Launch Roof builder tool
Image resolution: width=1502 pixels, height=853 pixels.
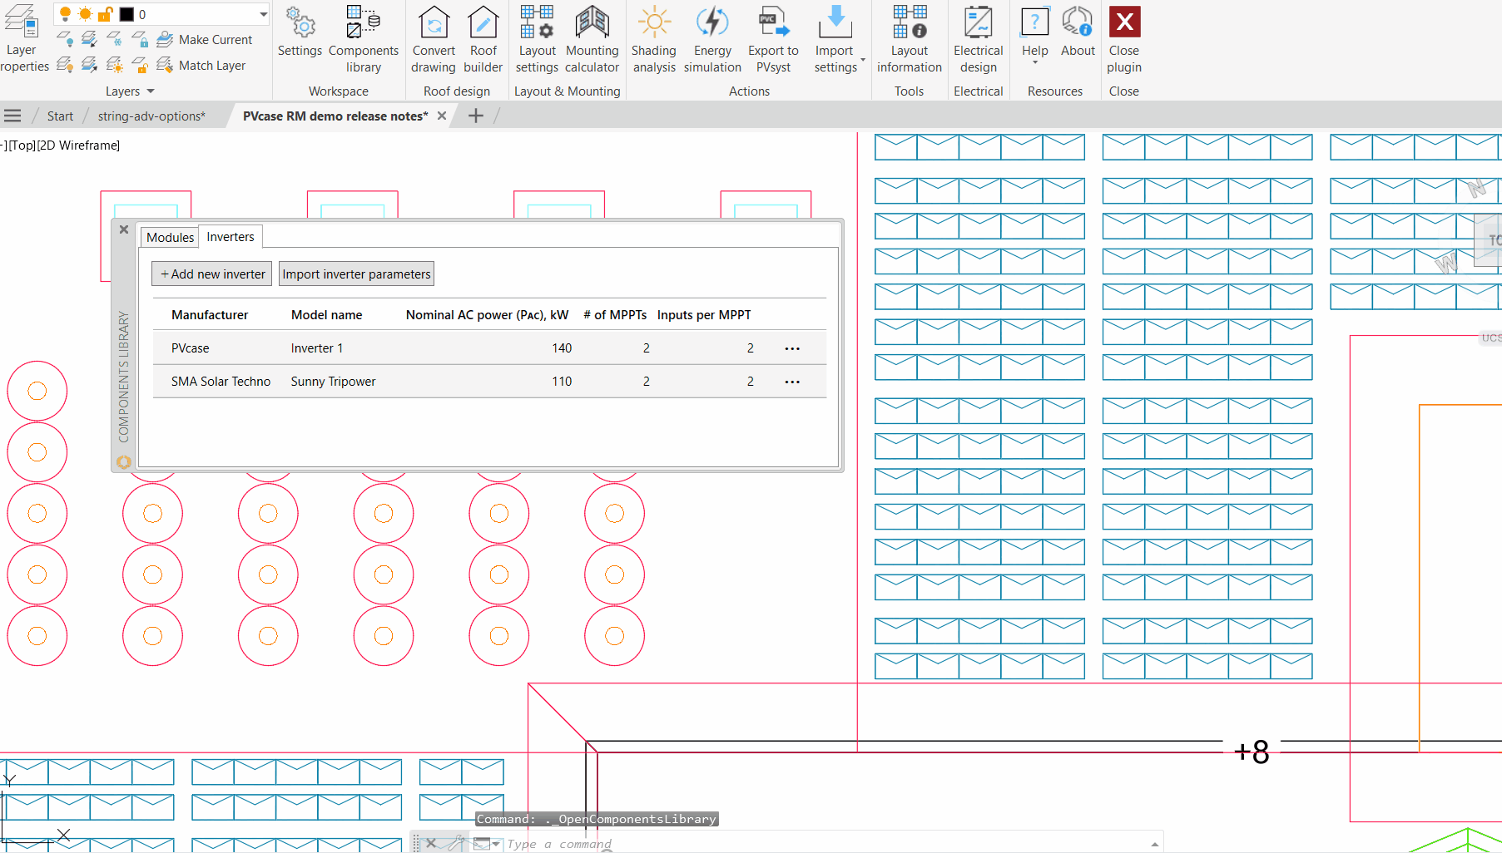point(483,40)
